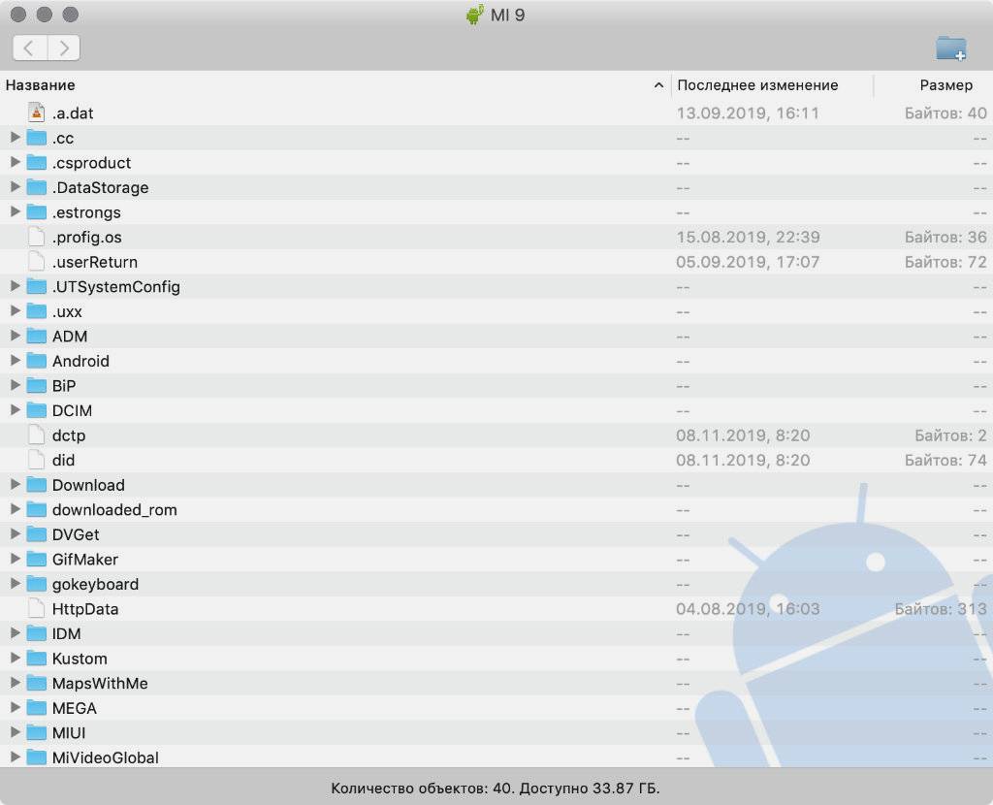Viewport: 993px width, 805px height.
Task: Expand the Download folder triangle
Action: [16, 485]
